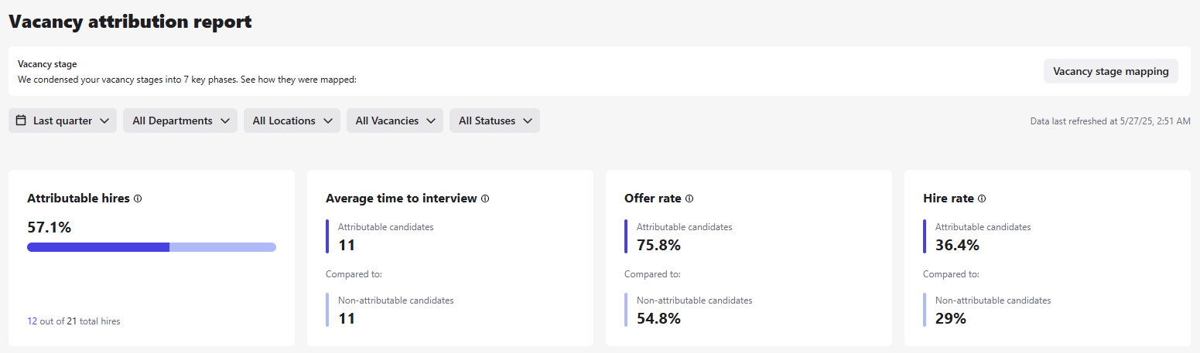
Task: Click the 57.1% attributable hires figure
Action: (x=49, y=227)
